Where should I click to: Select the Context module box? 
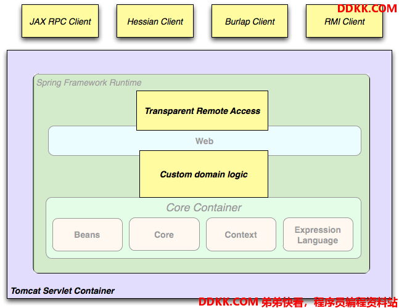tap(241, 235)
